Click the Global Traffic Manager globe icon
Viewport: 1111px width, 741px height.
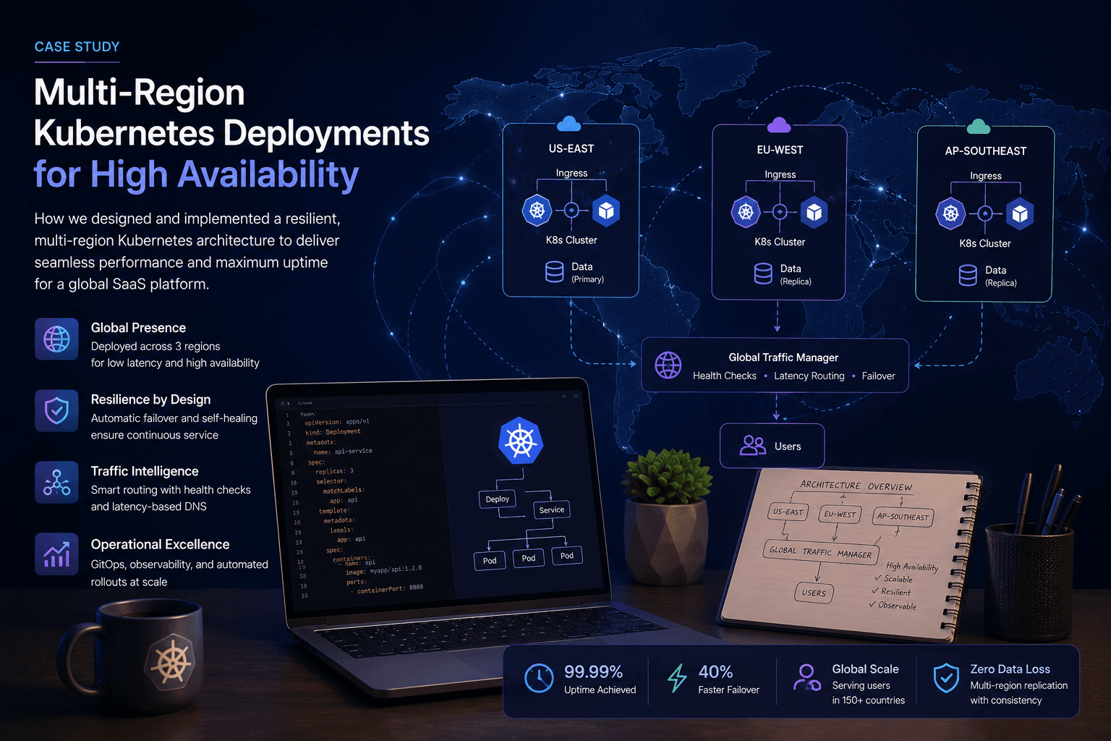(x=668, y=365)
